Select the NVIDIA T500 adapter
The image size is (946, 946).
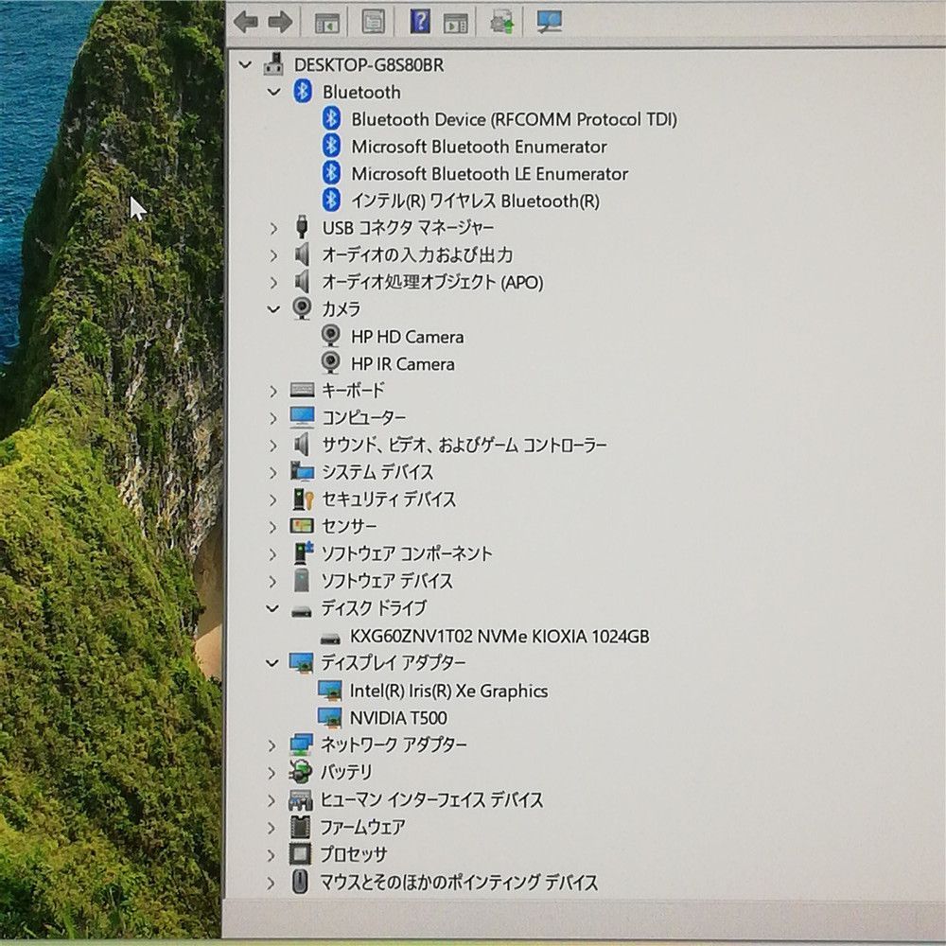pyautogui.click(x=398, y=717)
